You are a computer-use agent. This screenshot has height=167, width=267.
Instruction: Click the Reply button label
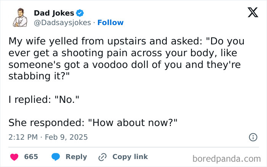pos(76,157)
